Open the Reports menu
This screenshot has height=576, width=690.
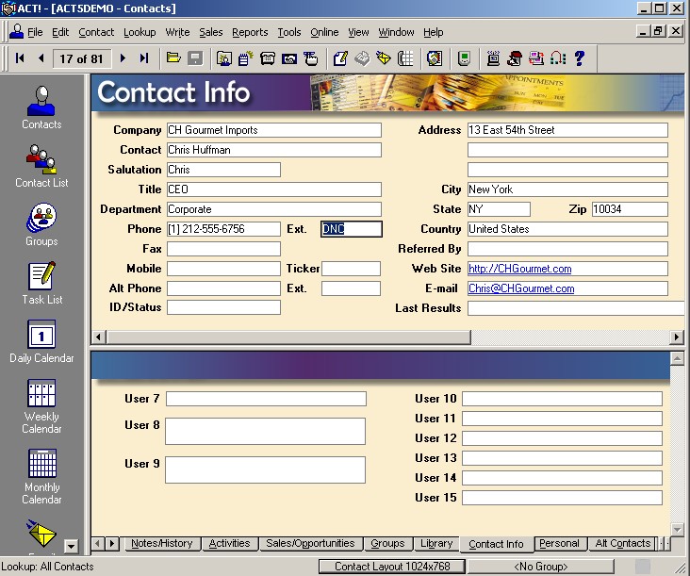[250, 32]
